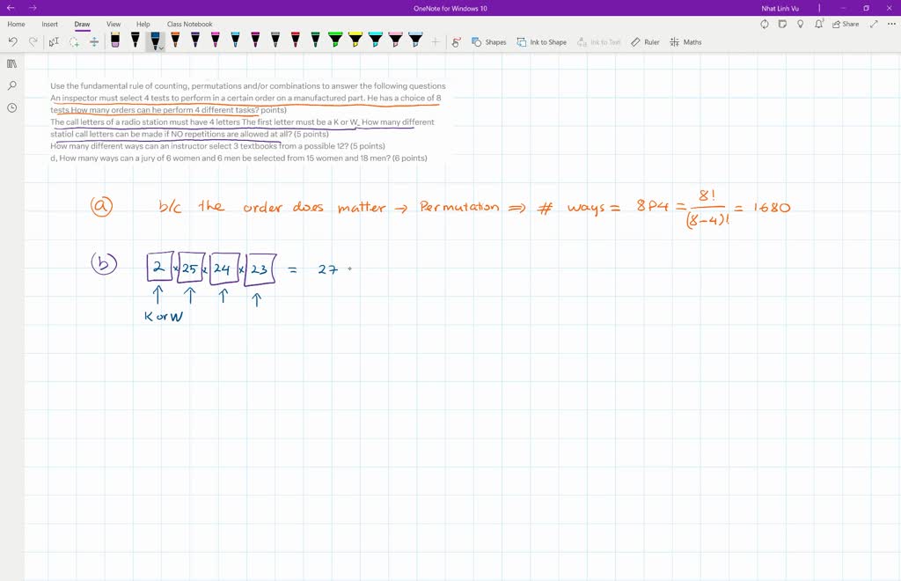Select the black pen in the toolbar
Image resolution: width=901 pixels, height=581 pixels.
coord(136,40)
